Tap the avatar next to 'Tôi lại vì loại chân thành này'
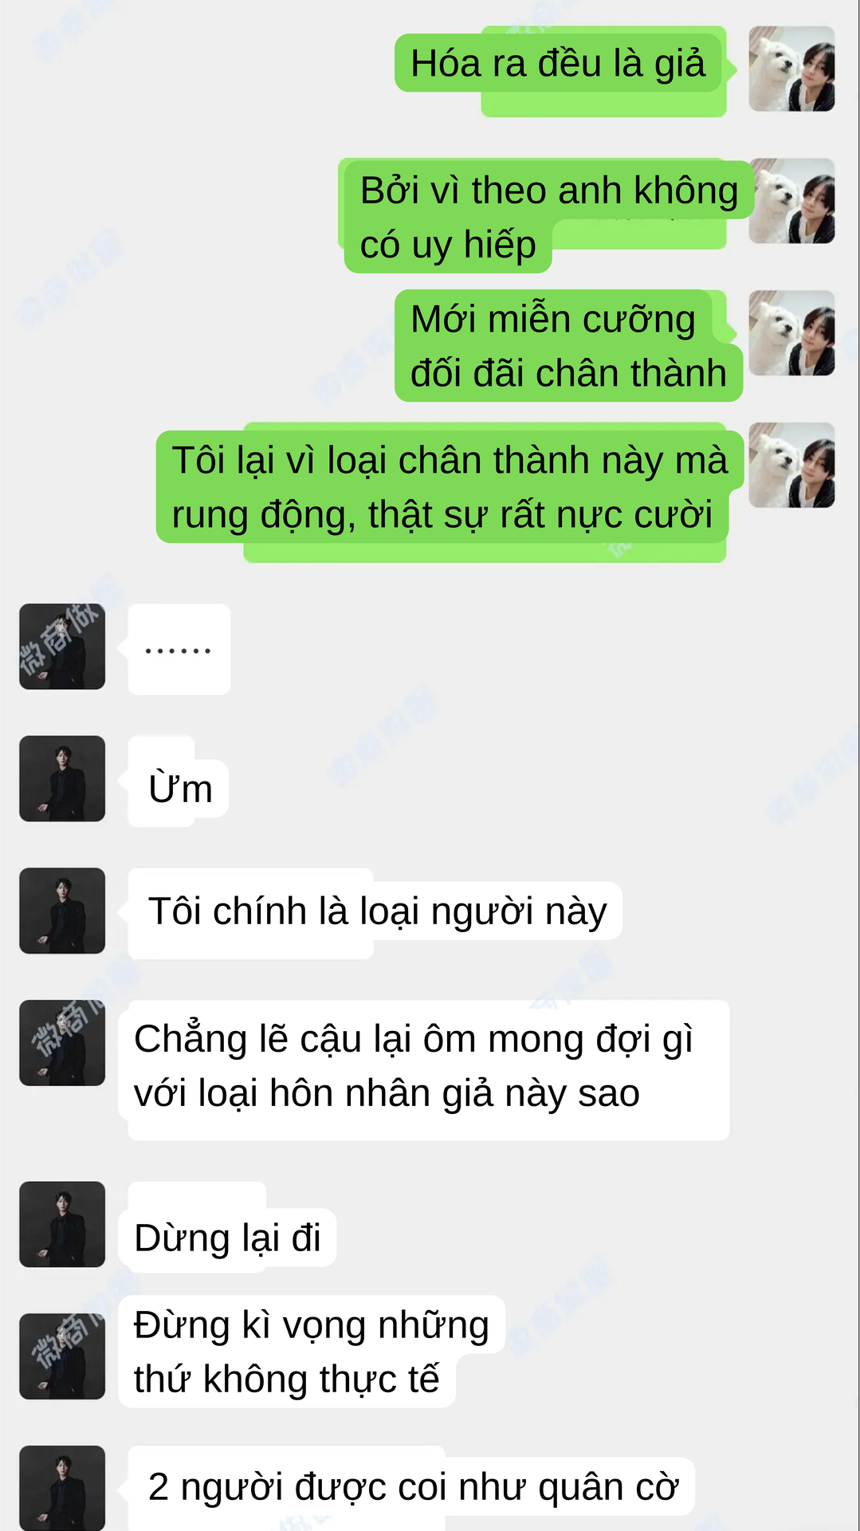Viewport: 860px width, 1531px height. 791,466
